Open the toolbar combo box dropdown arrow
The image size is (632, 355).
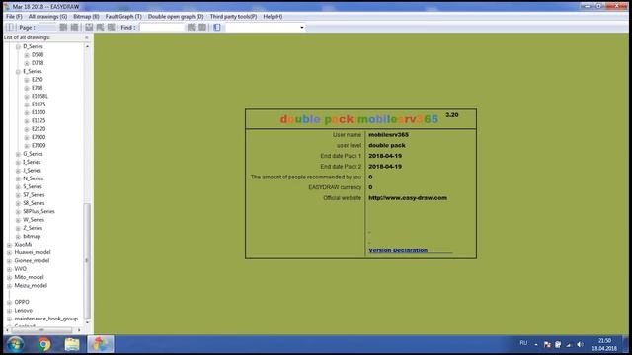click(x=302, y=28)
